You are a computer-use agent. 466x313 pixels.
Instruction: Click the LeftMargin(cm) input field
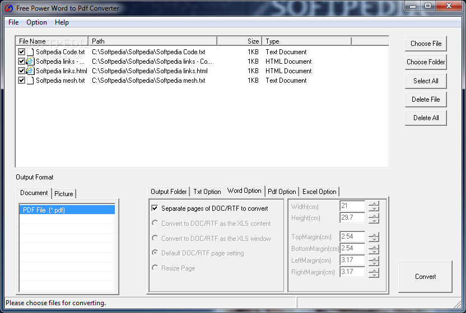[352, 260]
